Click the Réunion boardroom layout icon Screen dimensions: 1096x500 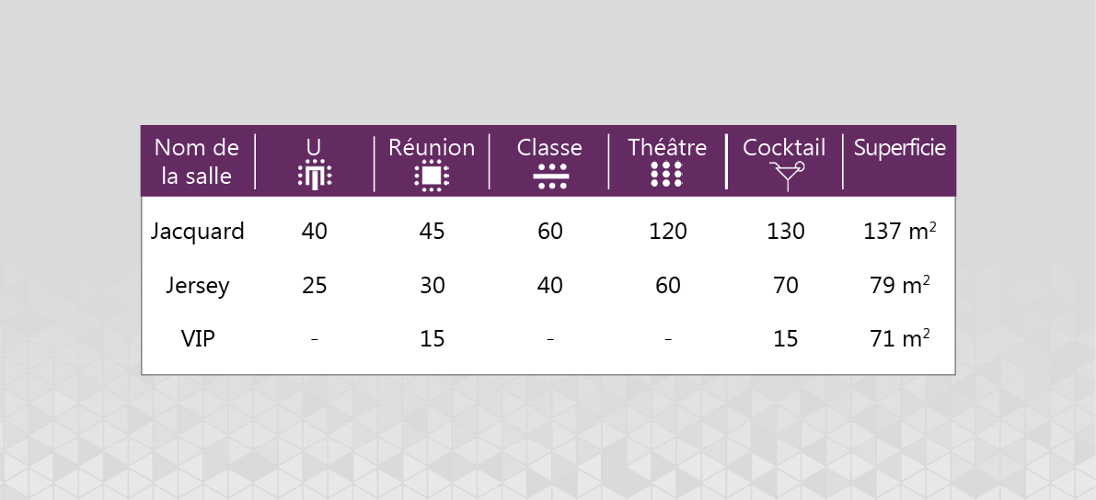pos(432,175)
